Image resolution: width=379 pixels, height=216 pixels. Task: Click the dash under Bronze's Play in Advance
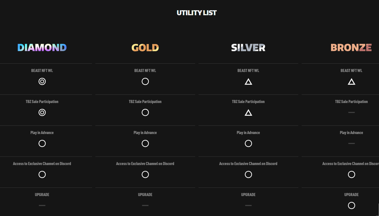352,143
